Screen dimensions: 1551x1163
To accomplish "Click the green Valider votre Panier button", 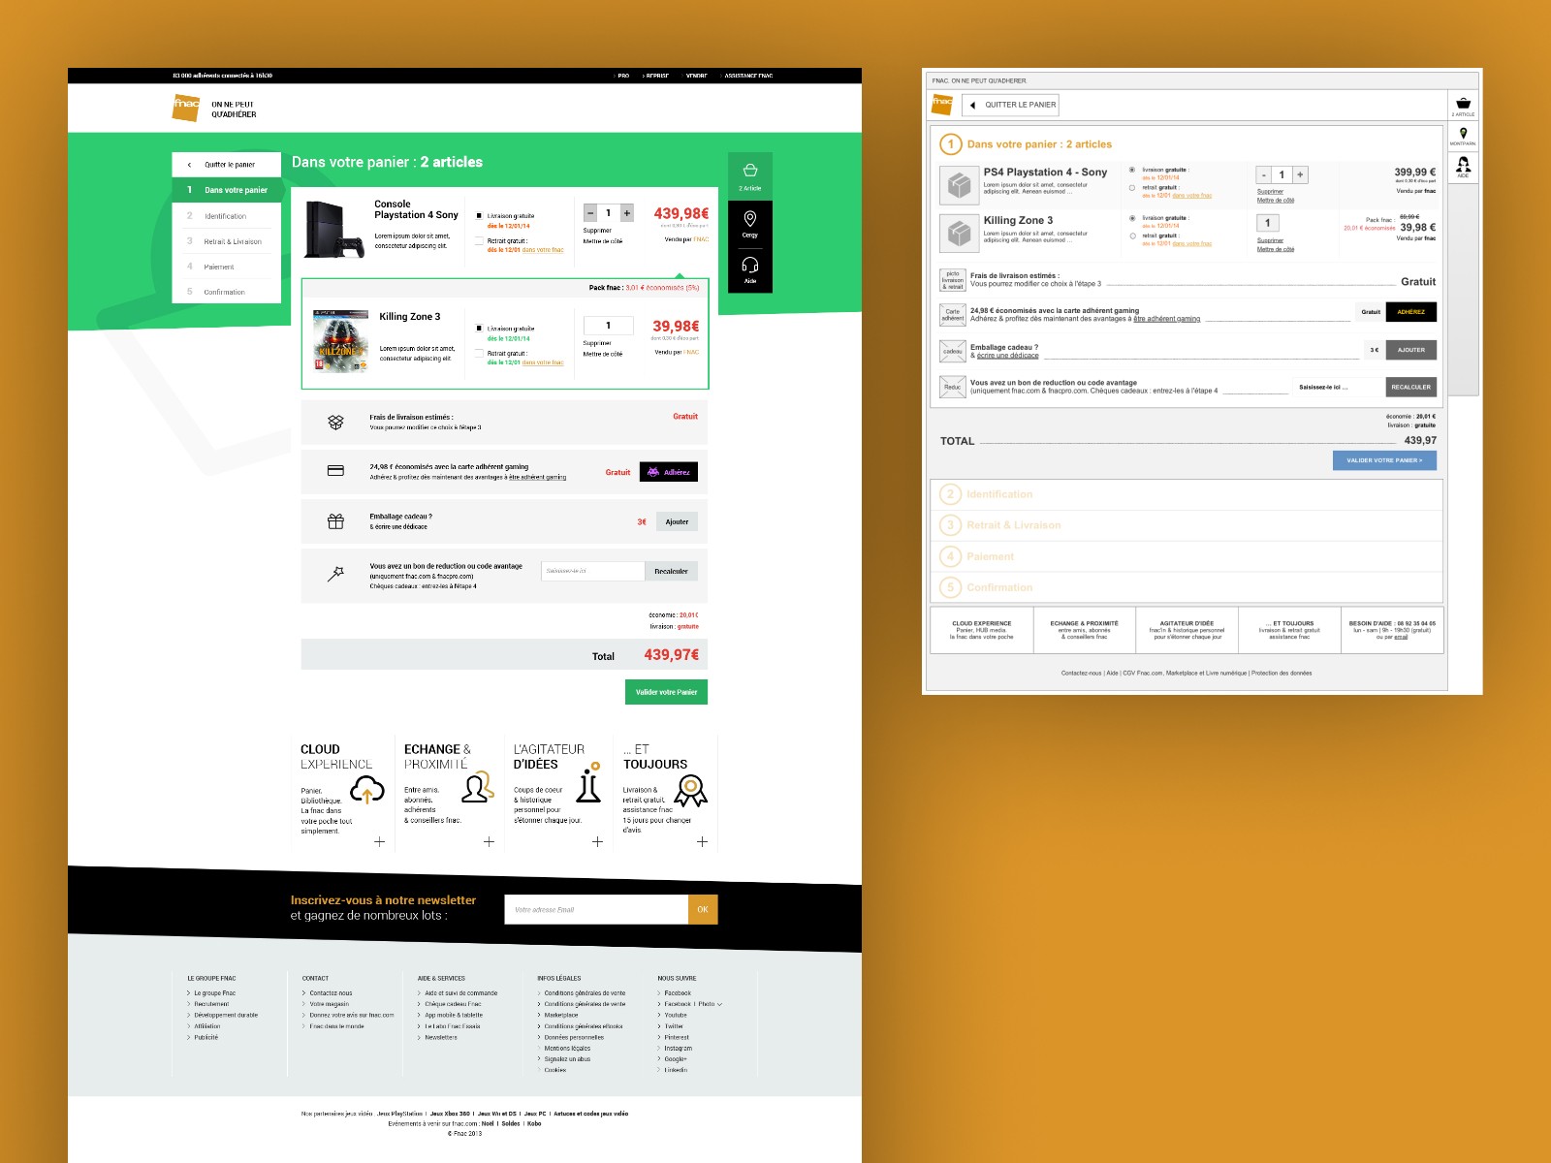I will (x=666, y=692).
